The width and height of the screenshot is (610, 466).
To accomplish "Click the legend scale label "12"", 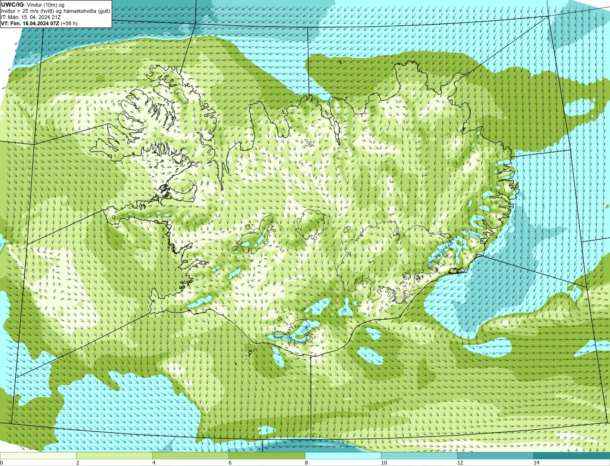I will (460, 463).
